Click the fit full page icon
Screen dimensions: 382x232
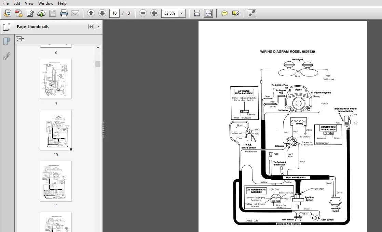[x=208, y=13]
